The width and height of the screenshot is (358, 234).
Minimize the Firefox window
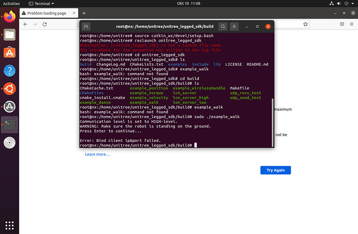click(335, 13)
